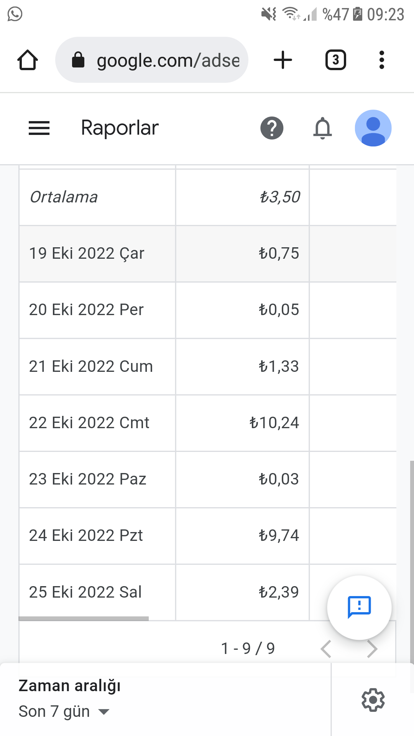Image resolution: width=414 pixels, height=736 pixels.
Task: Open the help question mark icon
Action: [x=272, y=128]
